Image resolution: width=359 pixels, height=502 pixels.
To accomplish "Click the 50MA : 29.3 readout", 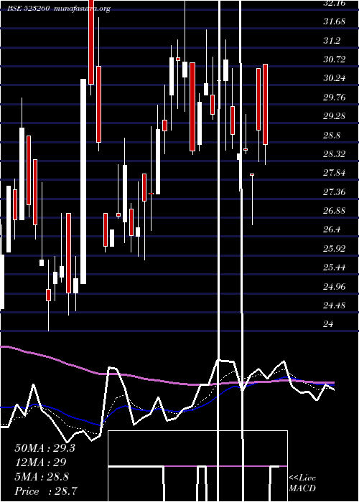I will tap(45, 448).
